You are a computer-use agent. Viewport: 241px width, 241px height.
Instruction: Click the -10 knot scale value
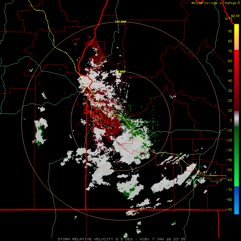click(x=229, y=130)
